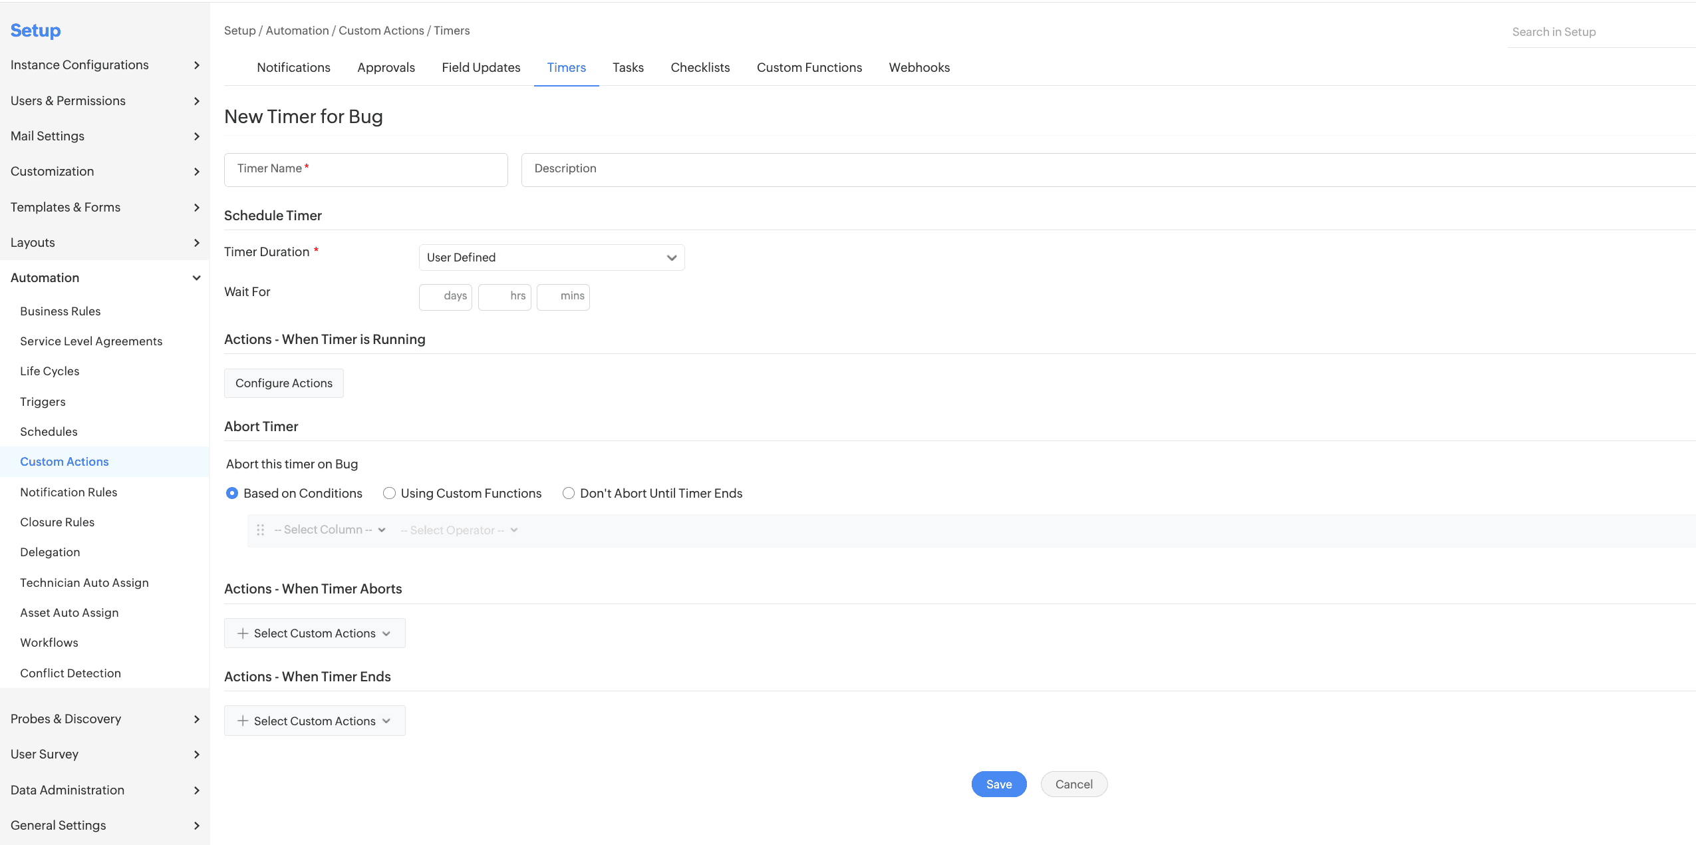Switch to the Webhooks tab
1696x845 pixels.
tap(919, 68)
